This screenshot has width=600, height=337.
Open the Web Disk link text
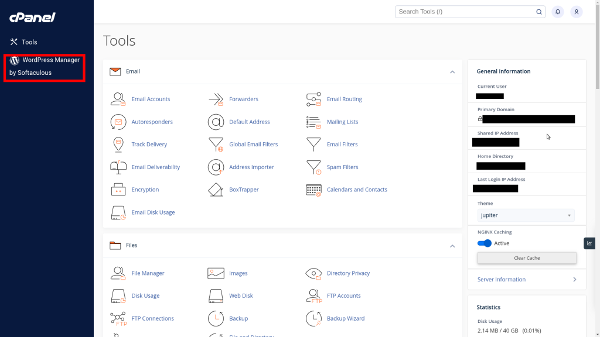241,295
